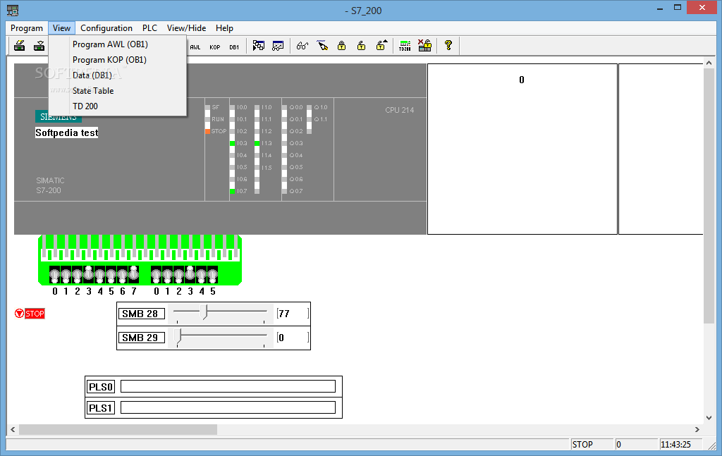Toggle switch 0 in second switch group
Screen dimensions: 722x456
(156, 275)
